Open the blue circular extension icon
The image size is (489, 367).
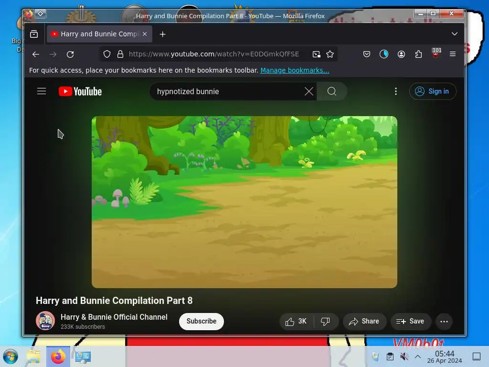tap(384, 54)
